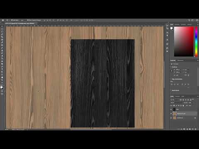
Task: Open the Layers panel flyout menu
Action: point(198,96)
